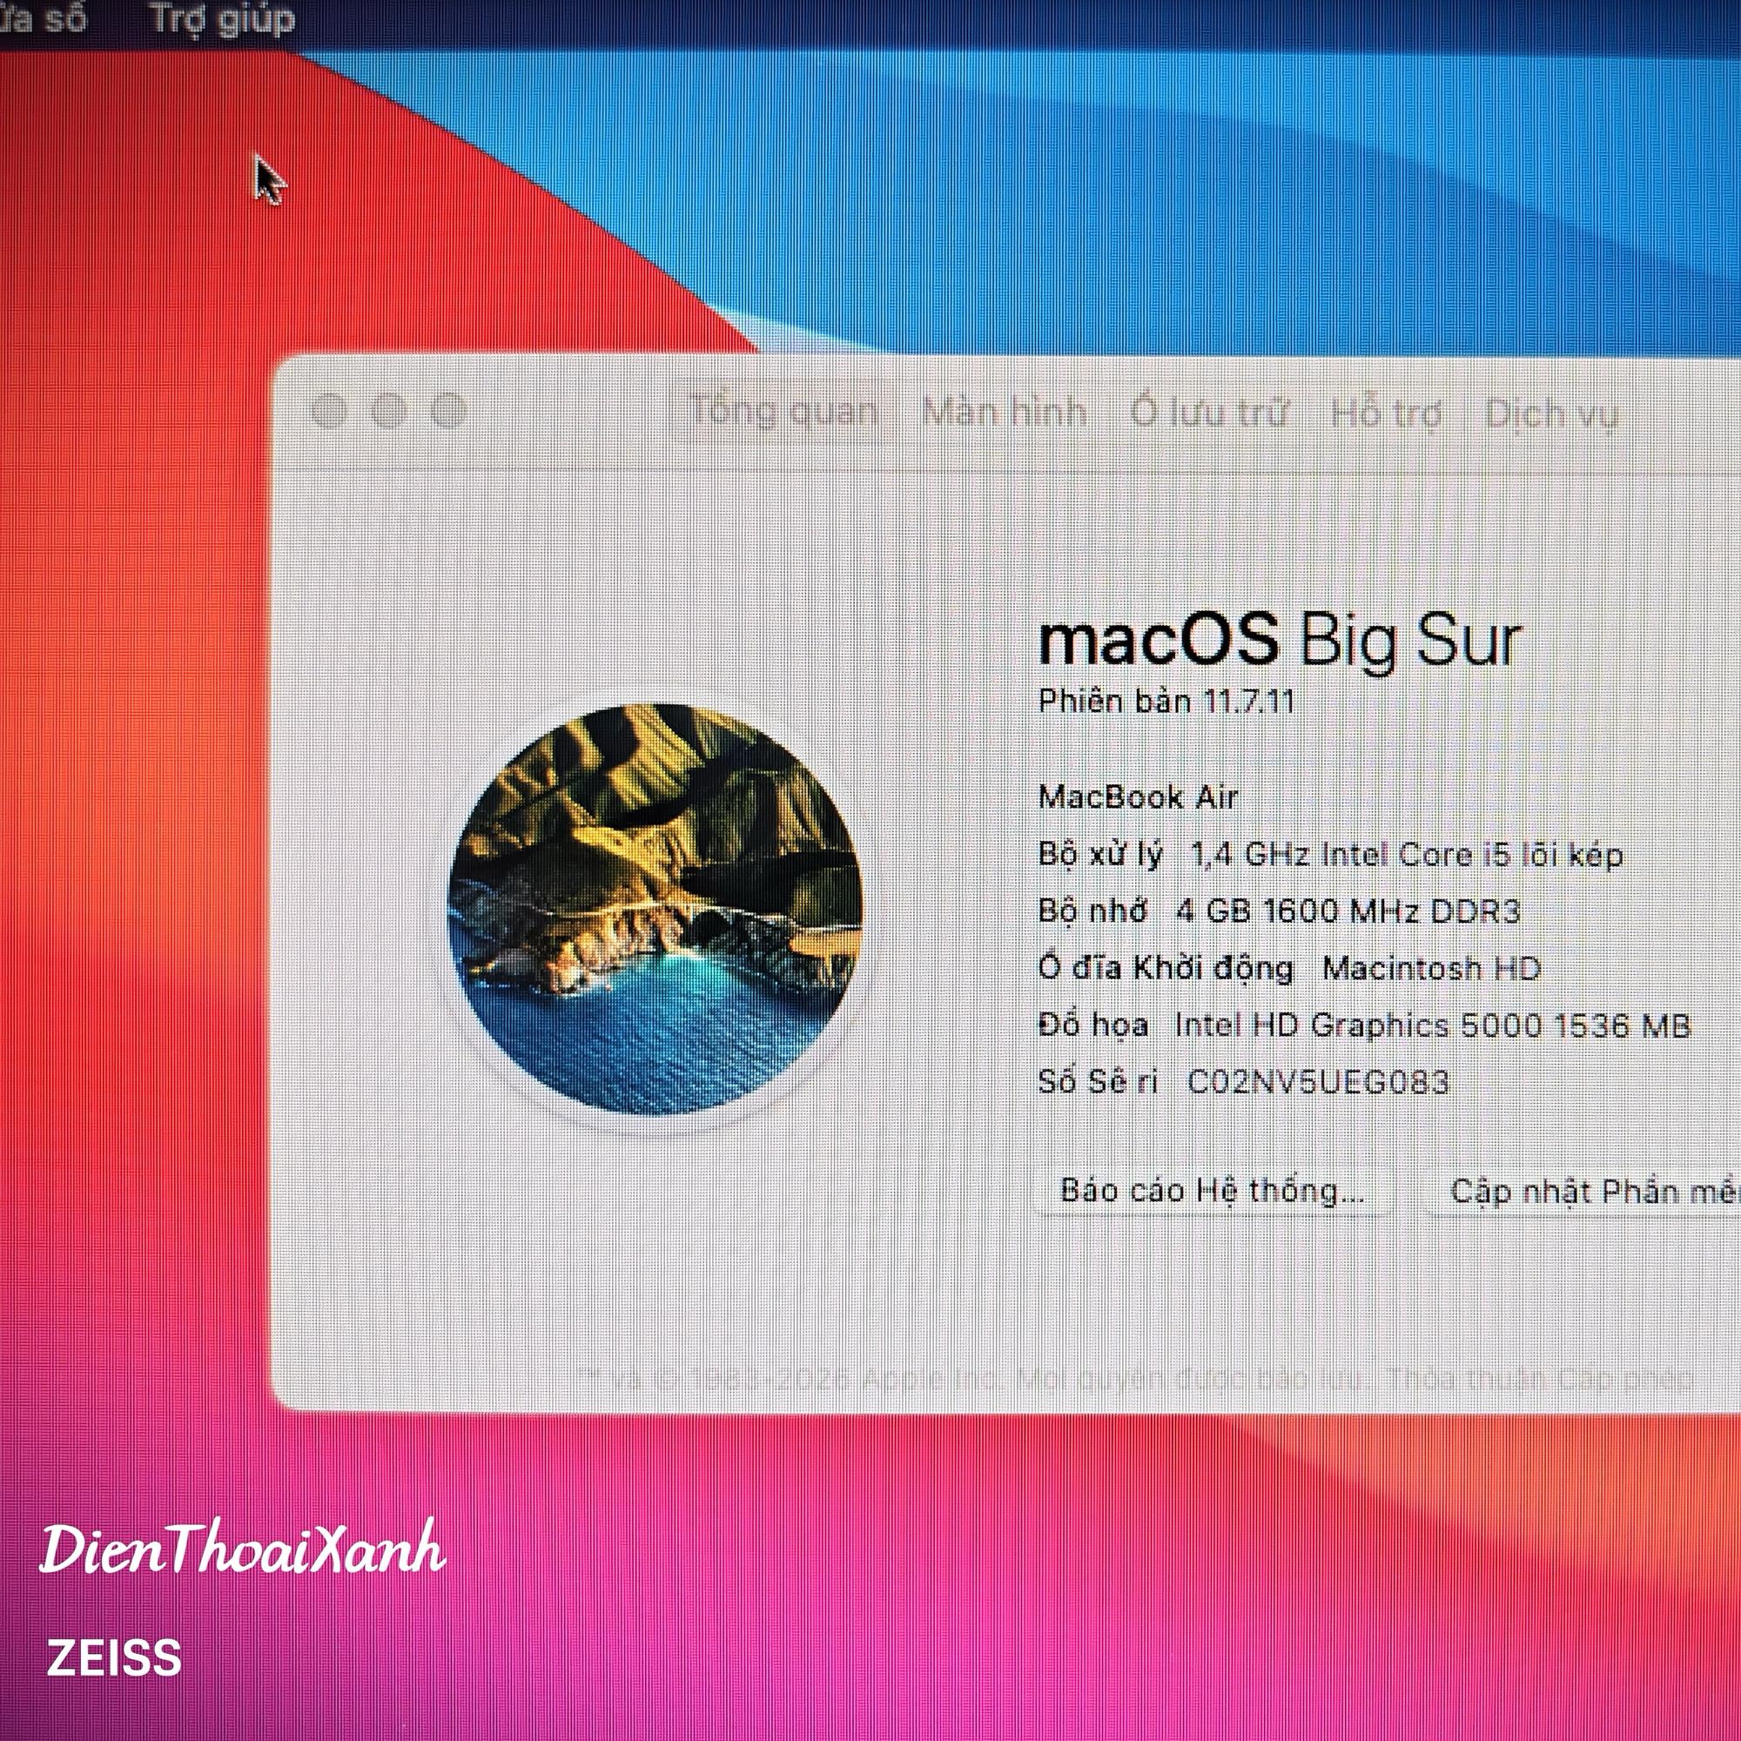Open the Ổ lưu trữ tab
Screen dimensions: 1741x1741
click(1208, 413)
